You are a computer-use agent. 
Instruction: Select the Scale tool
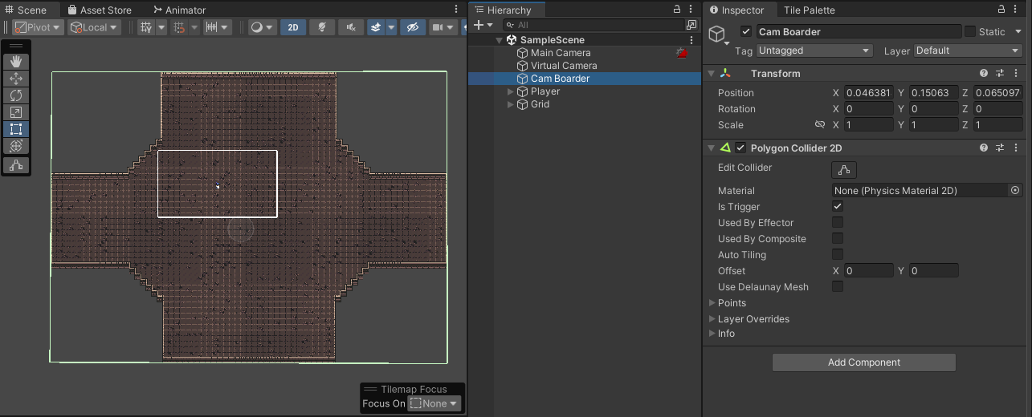pyautogui.click(x=16, y=112)
